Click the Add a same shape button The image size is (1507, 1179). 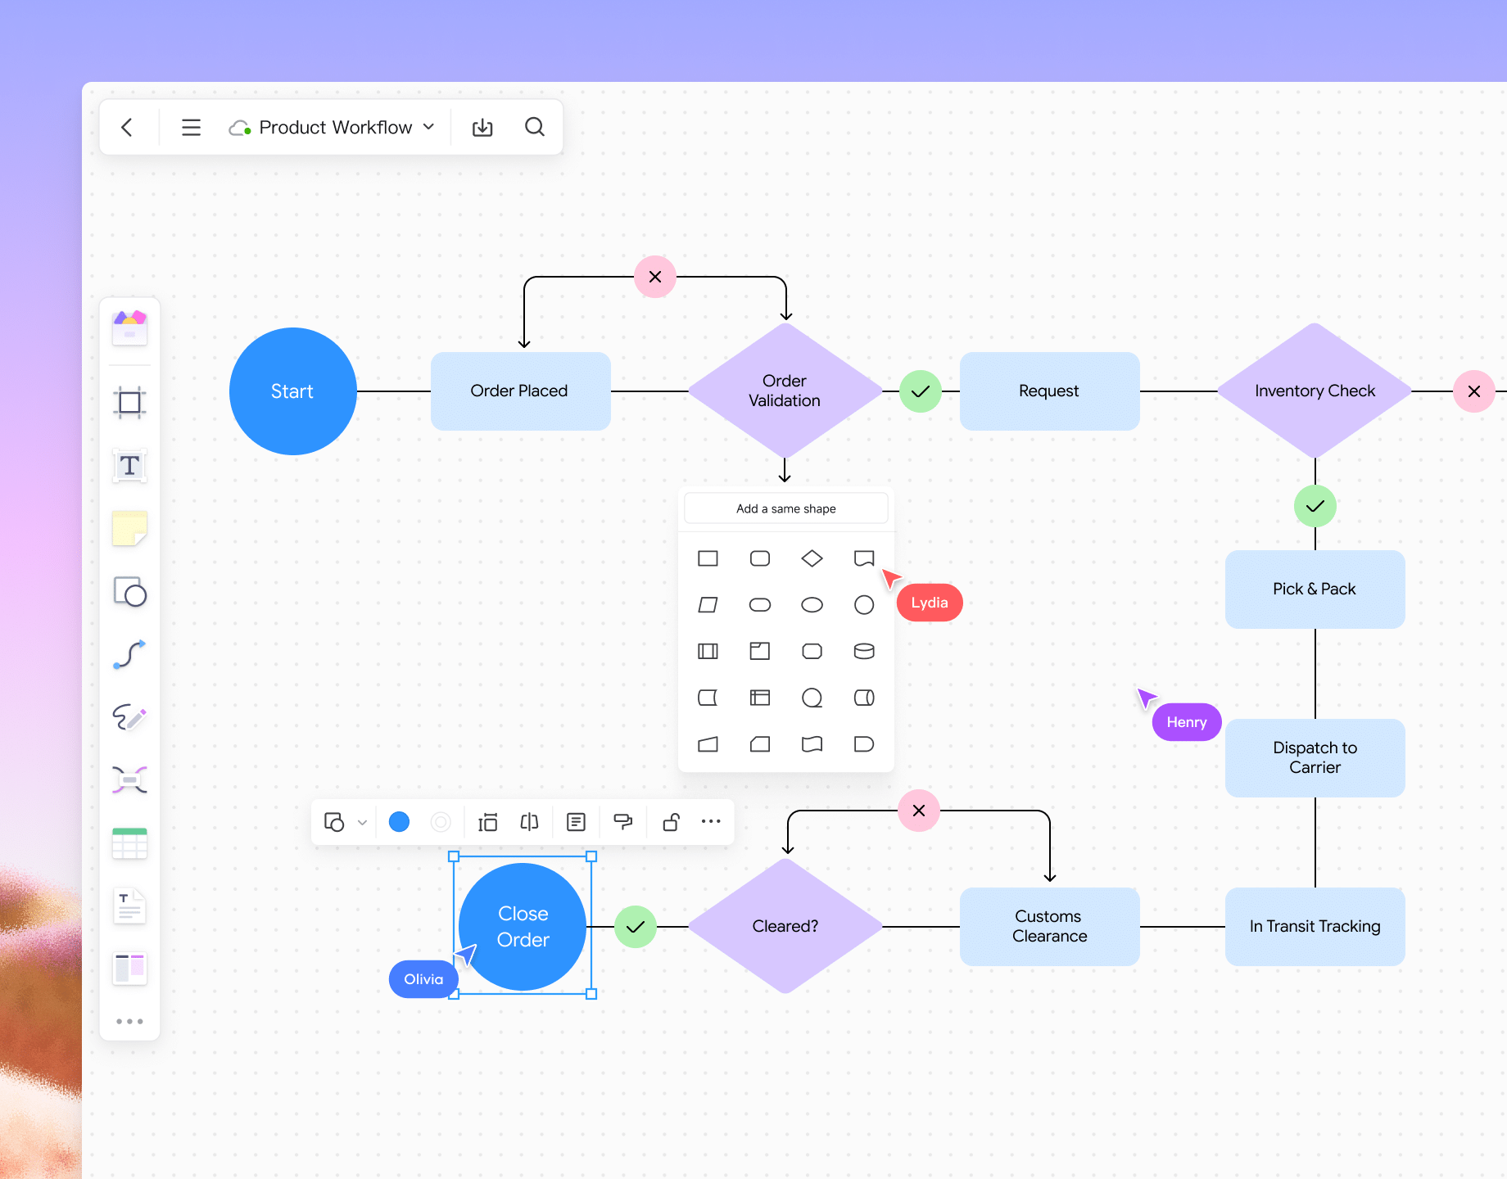(785, 508)
